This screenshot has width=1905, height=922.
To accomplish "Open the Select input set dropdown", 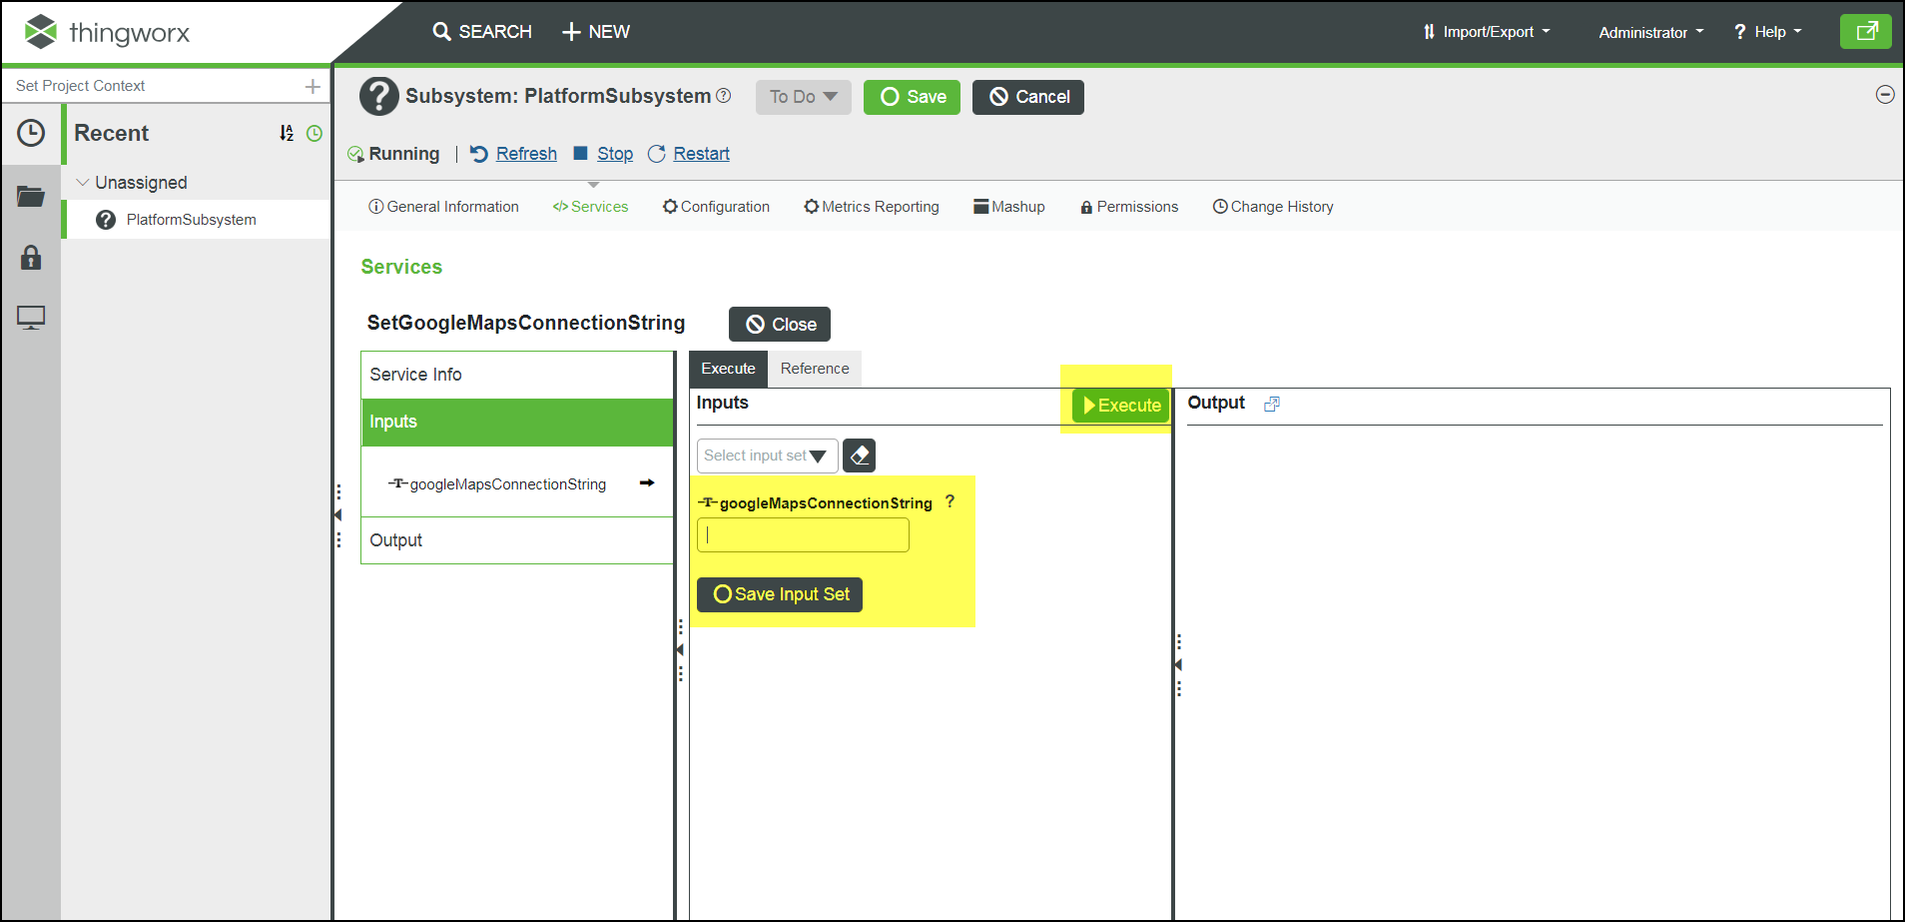I will (766, 456).
